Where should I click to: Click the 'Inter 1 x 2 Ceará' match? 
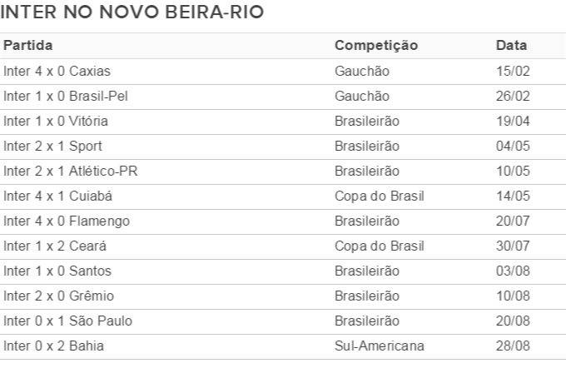pyautogui.click(x=55, y=246)
